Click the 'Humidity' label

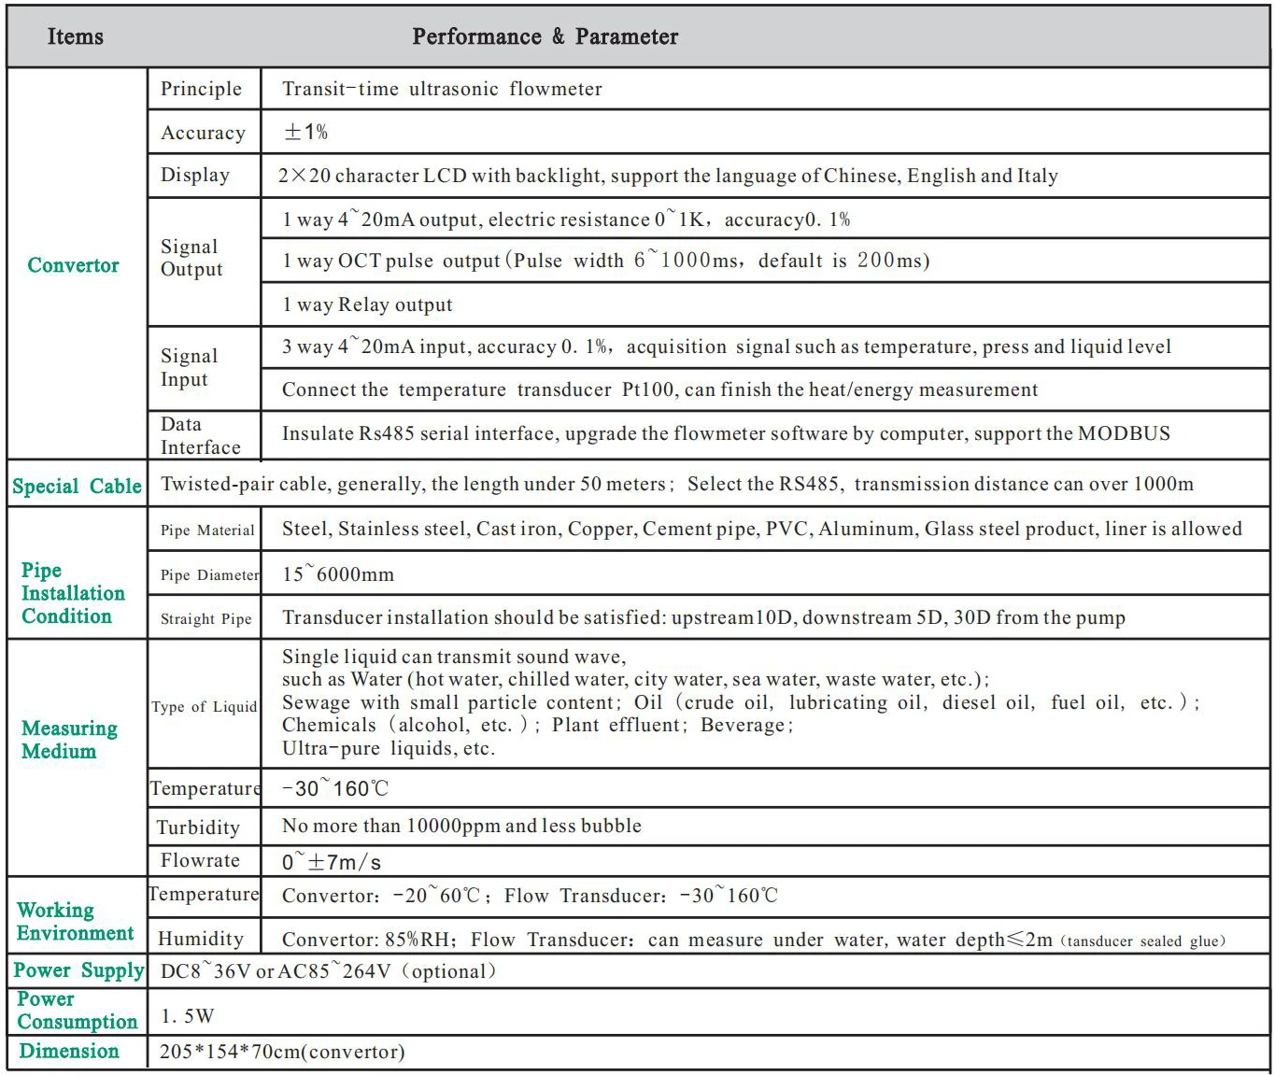pyautogui.click(x=201, y=939)
